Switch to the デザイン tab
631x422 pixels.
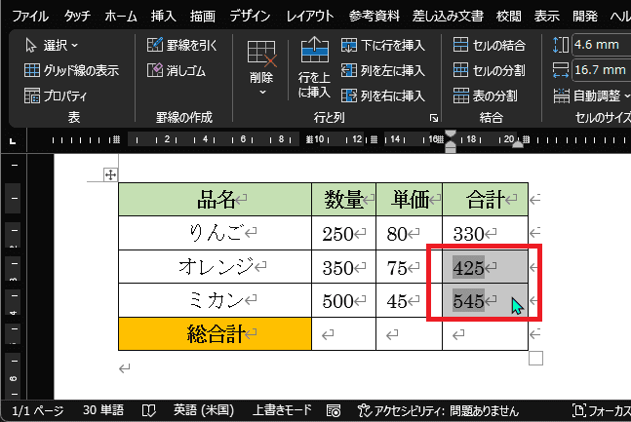250,17
